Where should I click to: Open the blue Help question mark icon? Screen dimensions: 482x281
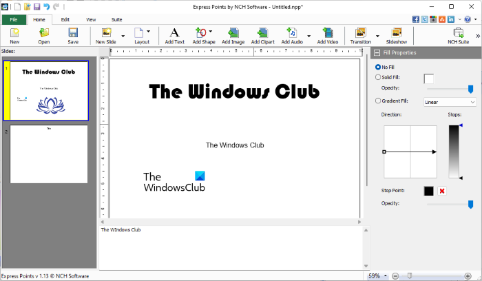468,19
